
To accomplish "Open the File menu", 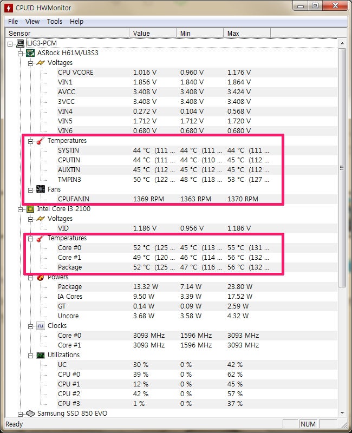I will pos(13,21).
